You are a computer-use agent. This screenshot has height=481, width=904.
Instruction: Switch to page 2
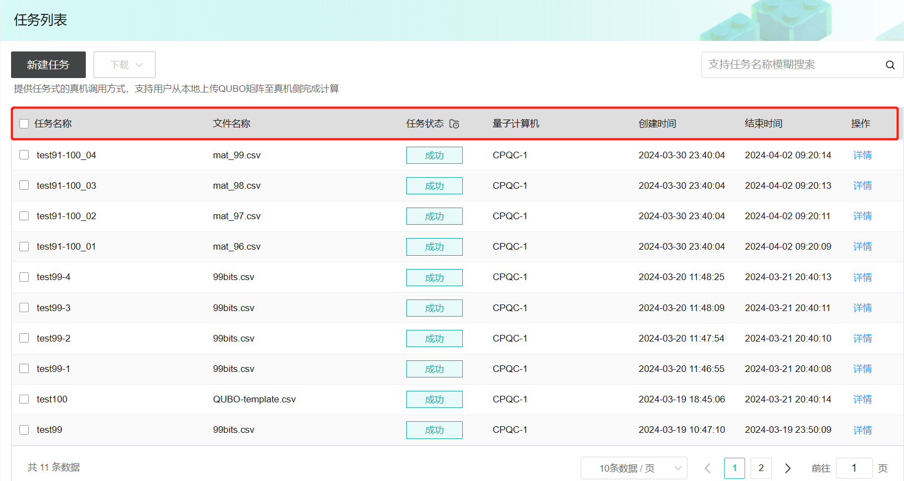tap(761, 468)
